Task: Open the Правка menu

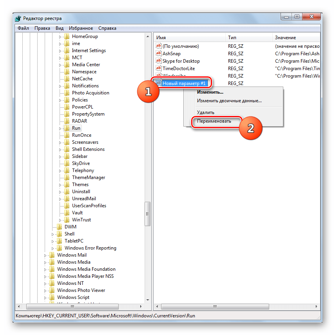Action: [x=42, y=28]
